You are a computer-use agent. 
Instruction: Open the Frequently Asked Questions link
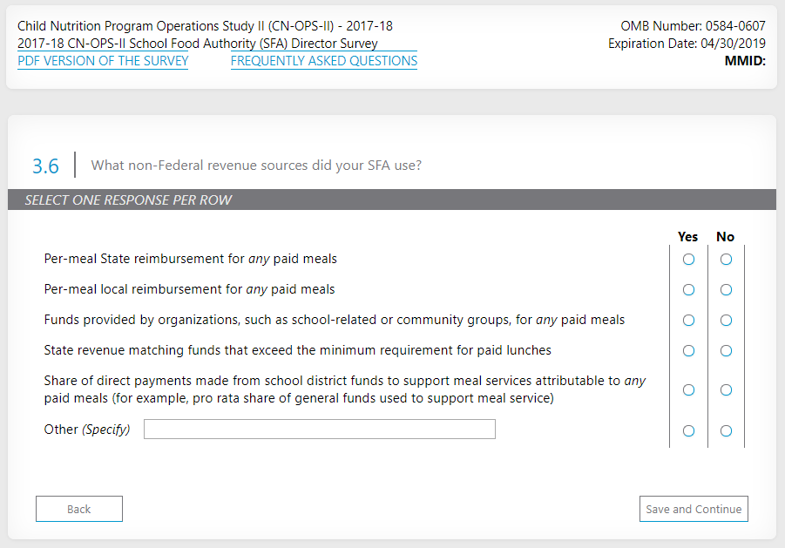coord(323,61)
